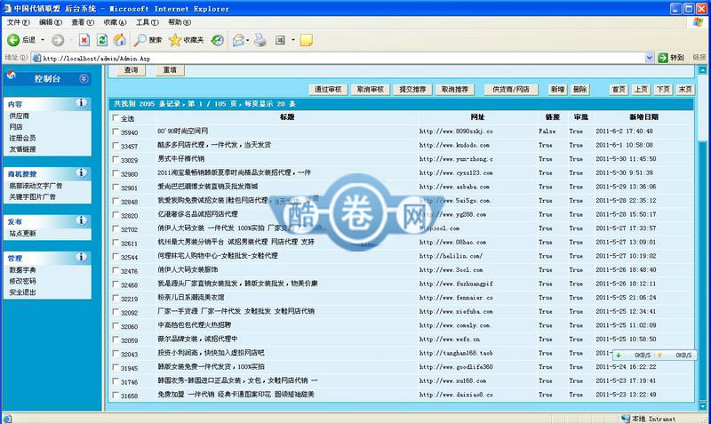The image size is (711, 424).
Task: Click green download arrow in speed widget
Action: click(x=618, y=355)
